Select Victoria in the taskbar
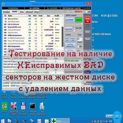The width and height of the screenshot is (123, 123). [x=60, y=121]
